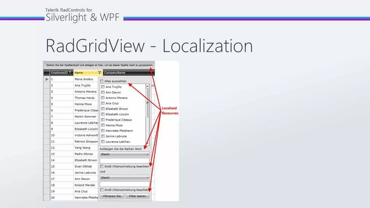The width and height of the screenshot is (370, 208).
Task: Tick Laurence Lebihan in the filter list
Action: pos(103,142)
